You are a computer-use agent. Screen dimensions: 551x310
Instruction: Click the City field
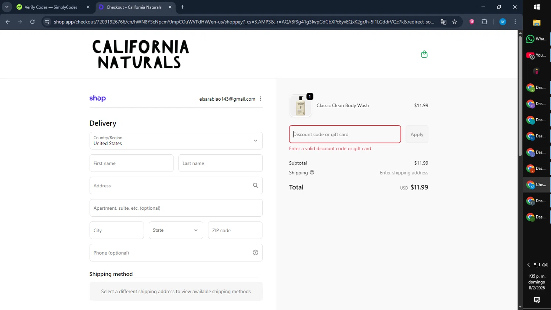click(x=117, y=230)
